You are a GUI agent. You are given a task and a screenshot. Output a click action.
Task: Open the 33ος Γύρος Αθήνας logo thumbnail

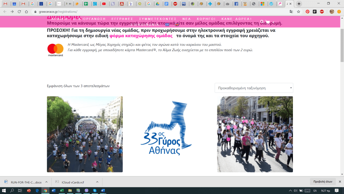coord(170,134)
